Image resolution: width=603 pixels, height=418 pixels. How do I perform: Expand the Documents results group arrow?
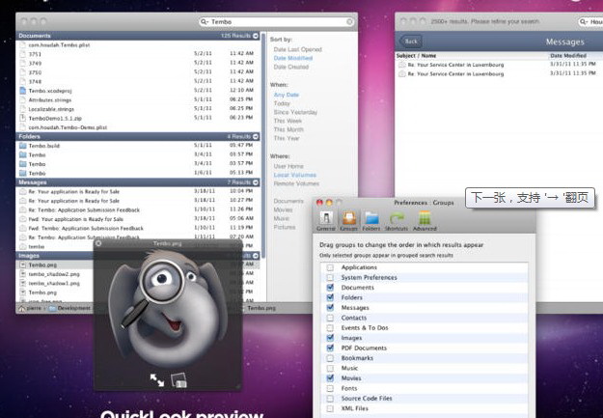tap(256, 36)
